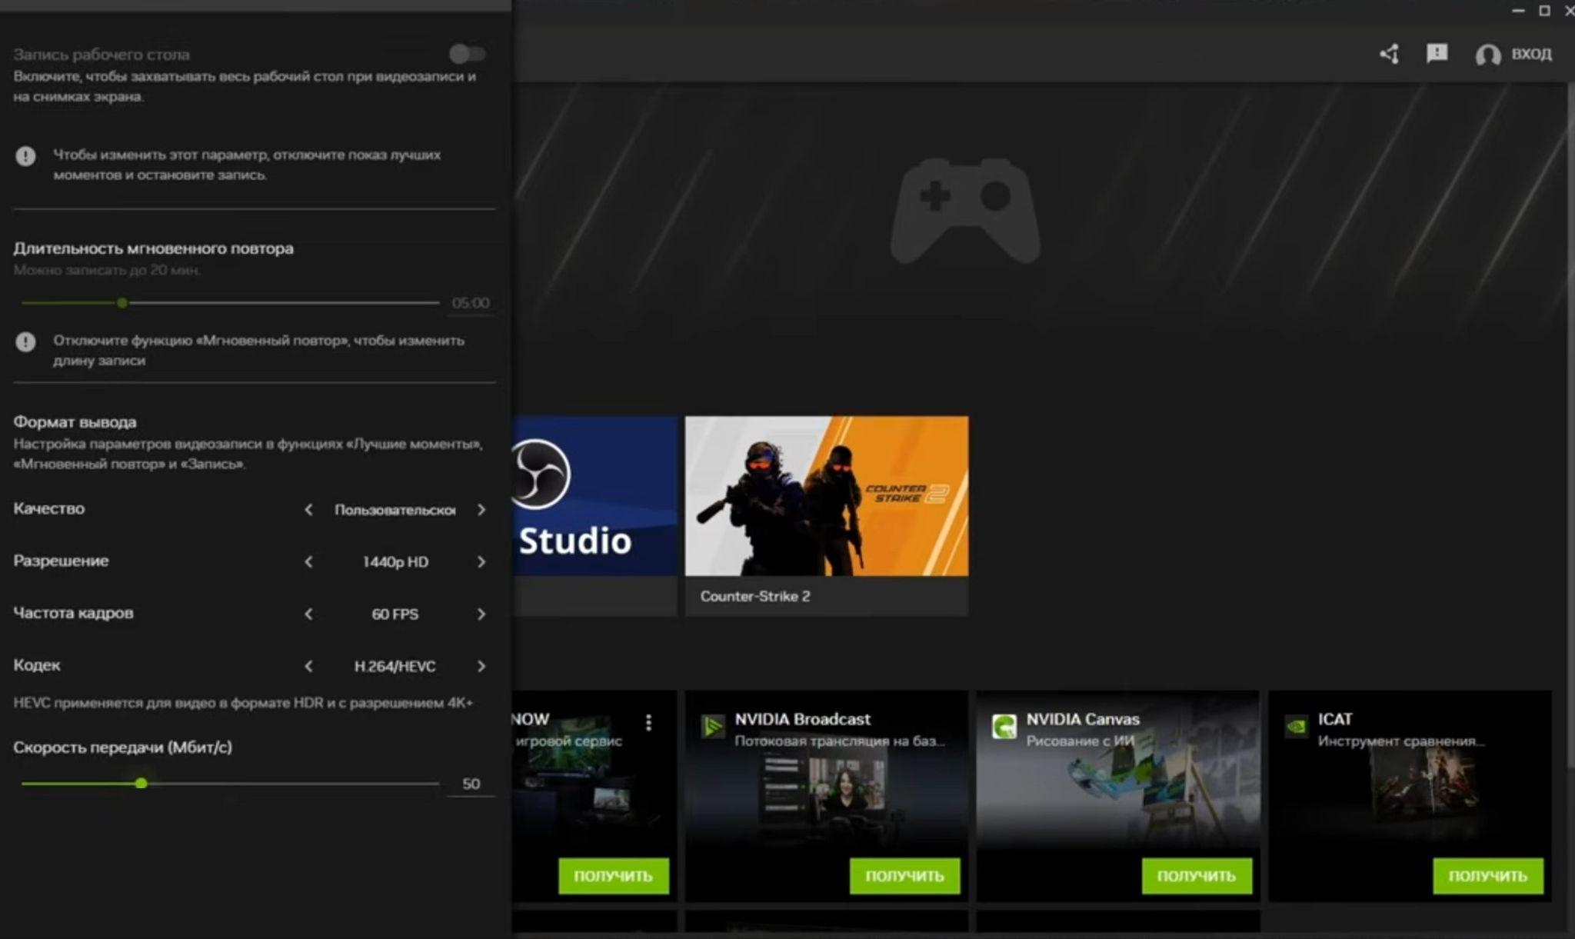Click the bitrate value field showing 50
The width and height of the screenshot is (1575, 939).
tap(471, 784)
